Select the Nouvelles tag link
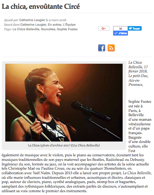The height and width of the screenshot is (195, 154). tap(48, 29)
